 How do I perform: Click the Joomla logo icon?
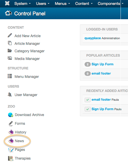7,3
